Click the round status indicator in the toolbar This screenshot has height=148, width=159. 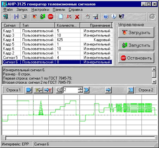(x=152, y=17)
